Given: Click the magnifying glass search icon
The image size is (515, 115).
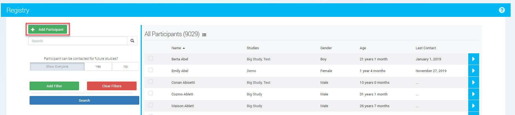Looking at the screenshot, I should coord(132,41).
